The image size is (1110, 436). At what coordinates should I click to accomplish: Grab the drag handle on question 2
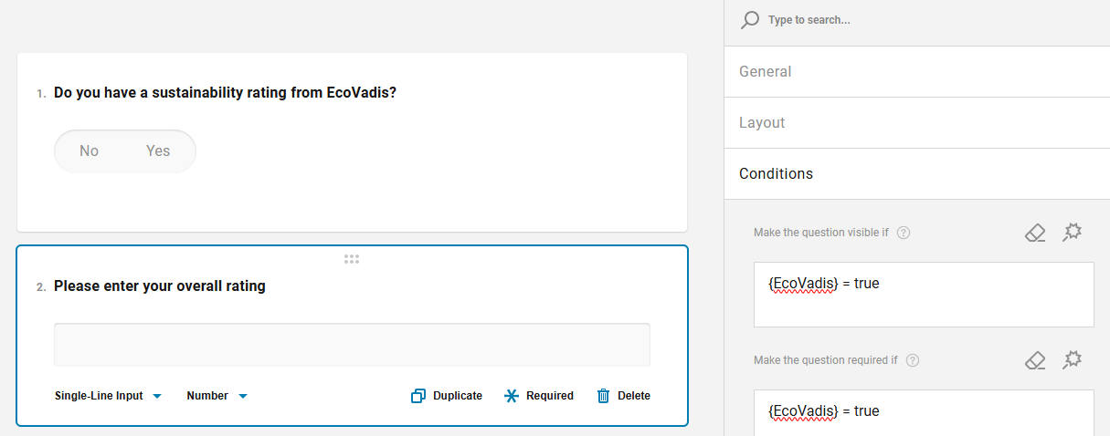(x=352, y=259)
